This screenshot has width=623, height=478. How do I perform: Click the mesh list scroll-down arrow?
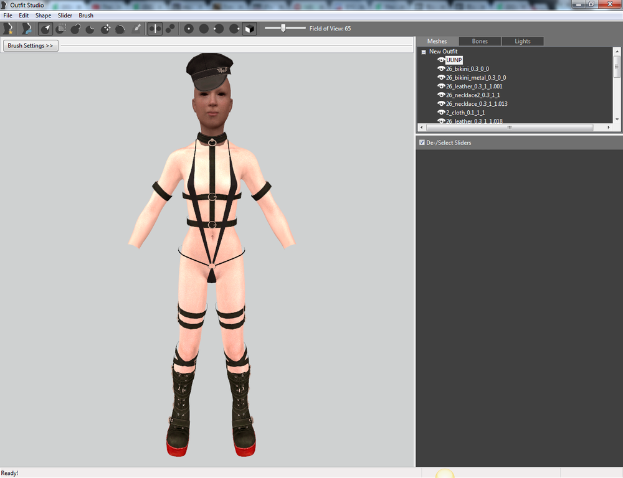(x=617, y=119)
